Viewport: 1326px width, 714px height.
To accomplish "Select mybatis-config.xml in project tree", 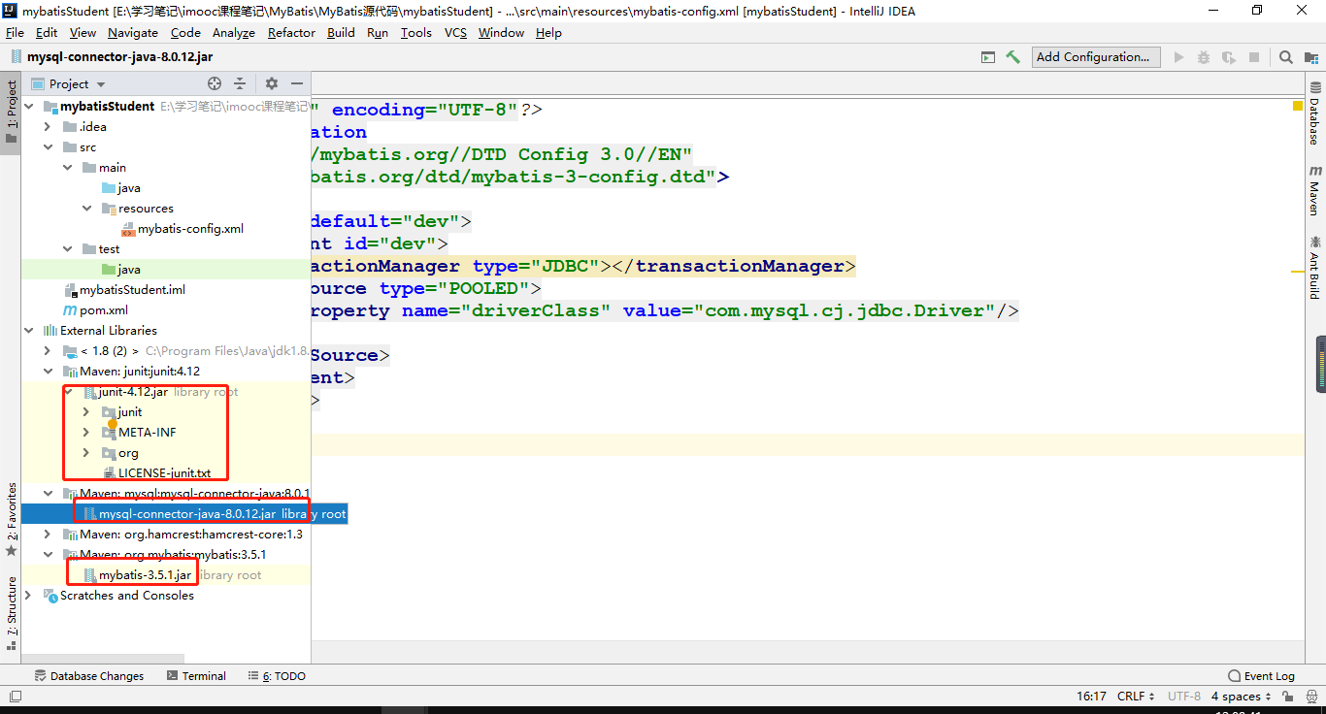I will 182,229.
